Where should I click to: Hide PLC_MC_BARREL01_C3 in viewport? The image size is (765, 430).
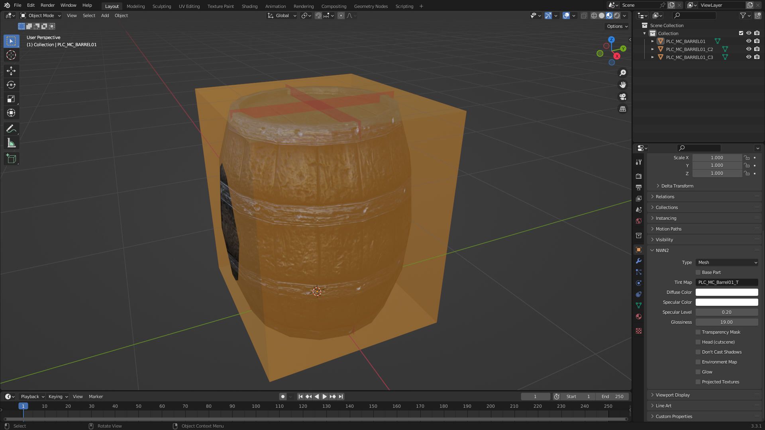pyautogui.click(x=749, y=57)
